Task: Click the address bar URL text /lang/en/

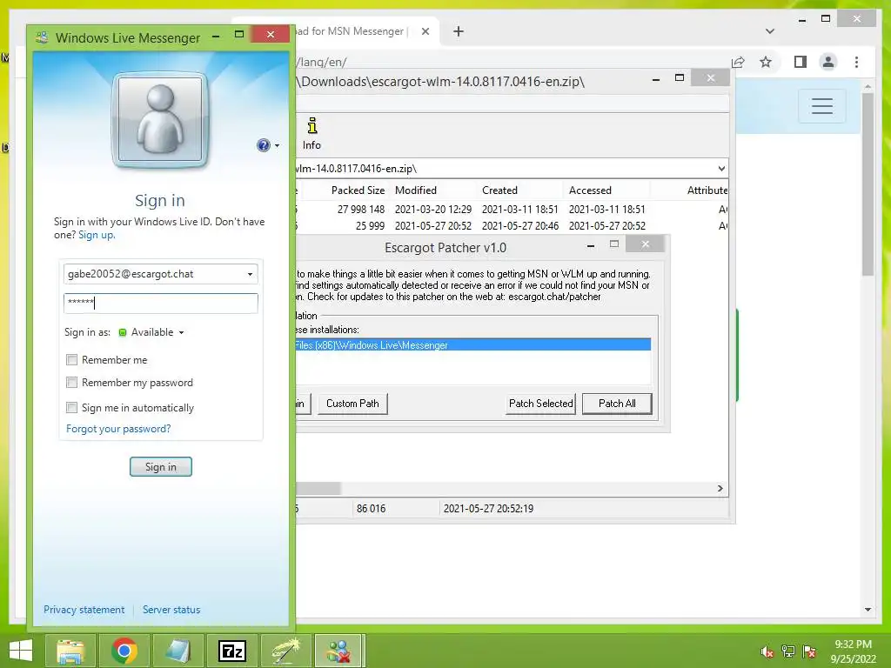Action: 322,62
